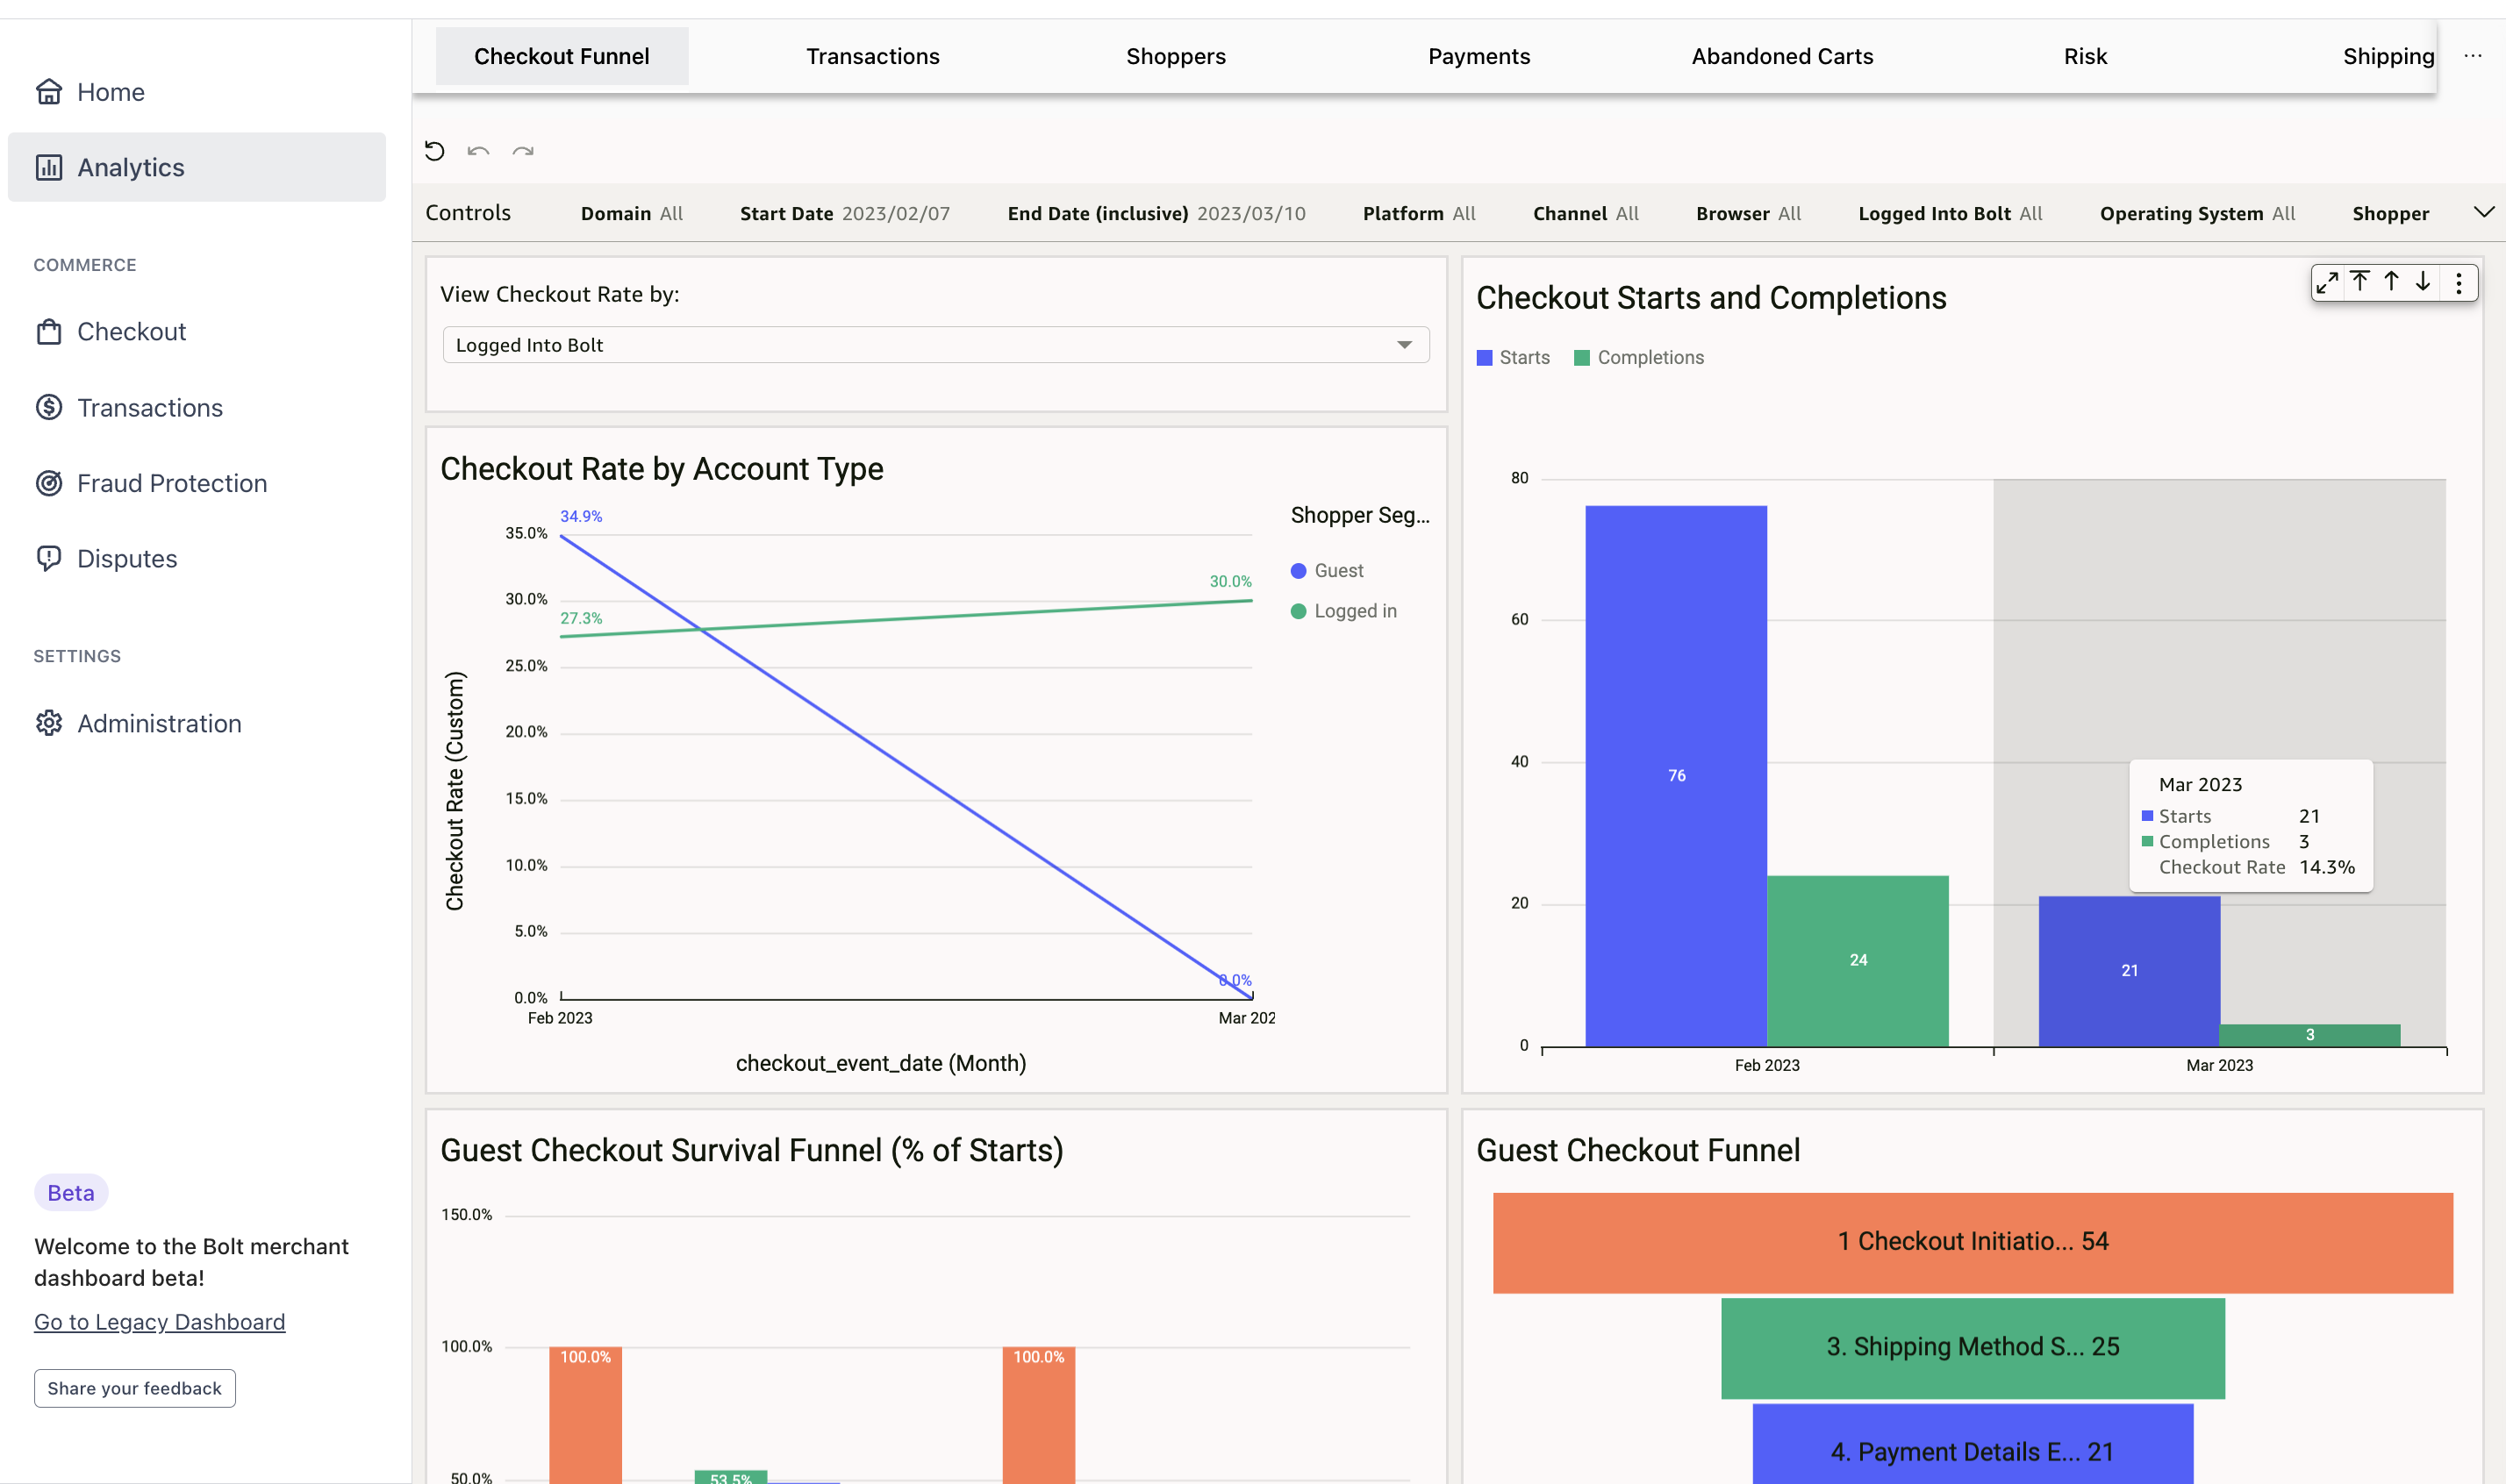
Task: Click the Transactions dollar-sign icon
Action: pos(49,407)
